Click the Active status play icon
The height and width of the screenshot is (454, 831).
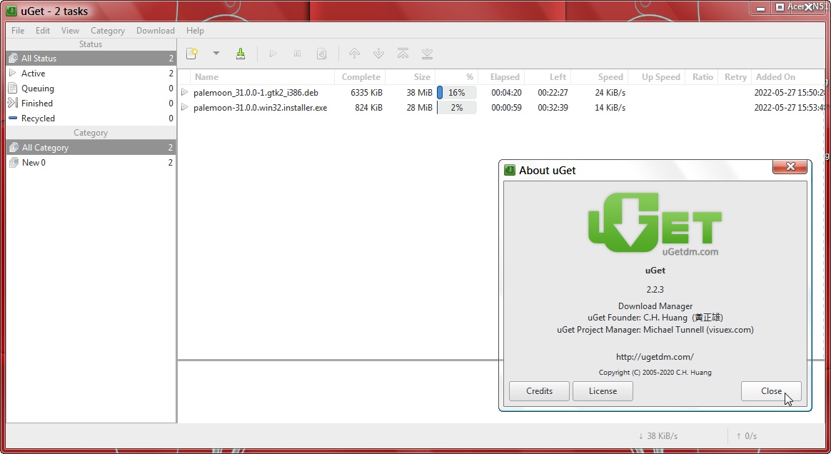pos(14,73)
